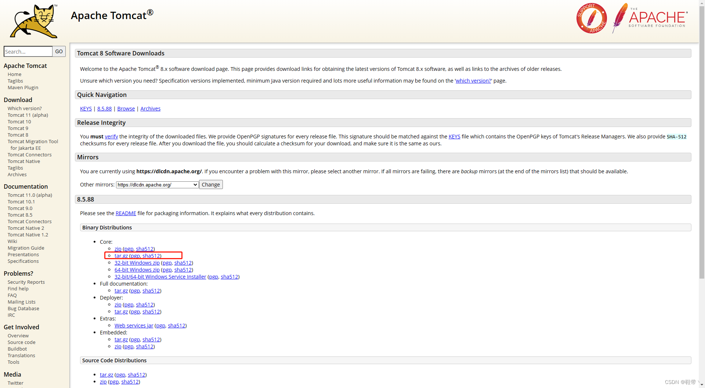This screenshot has width=705, height=388.
Task: Download Web services jar
Action: coord(134,326)
